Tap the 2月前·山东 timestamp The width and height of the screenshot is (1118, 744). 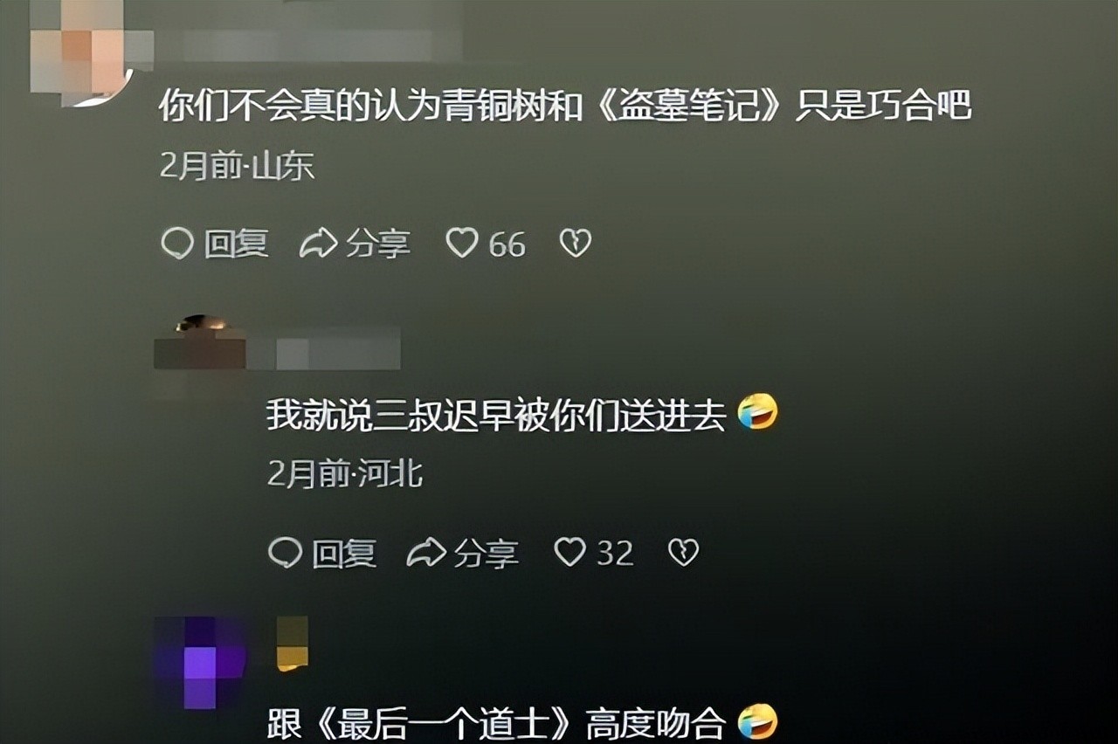237,166
